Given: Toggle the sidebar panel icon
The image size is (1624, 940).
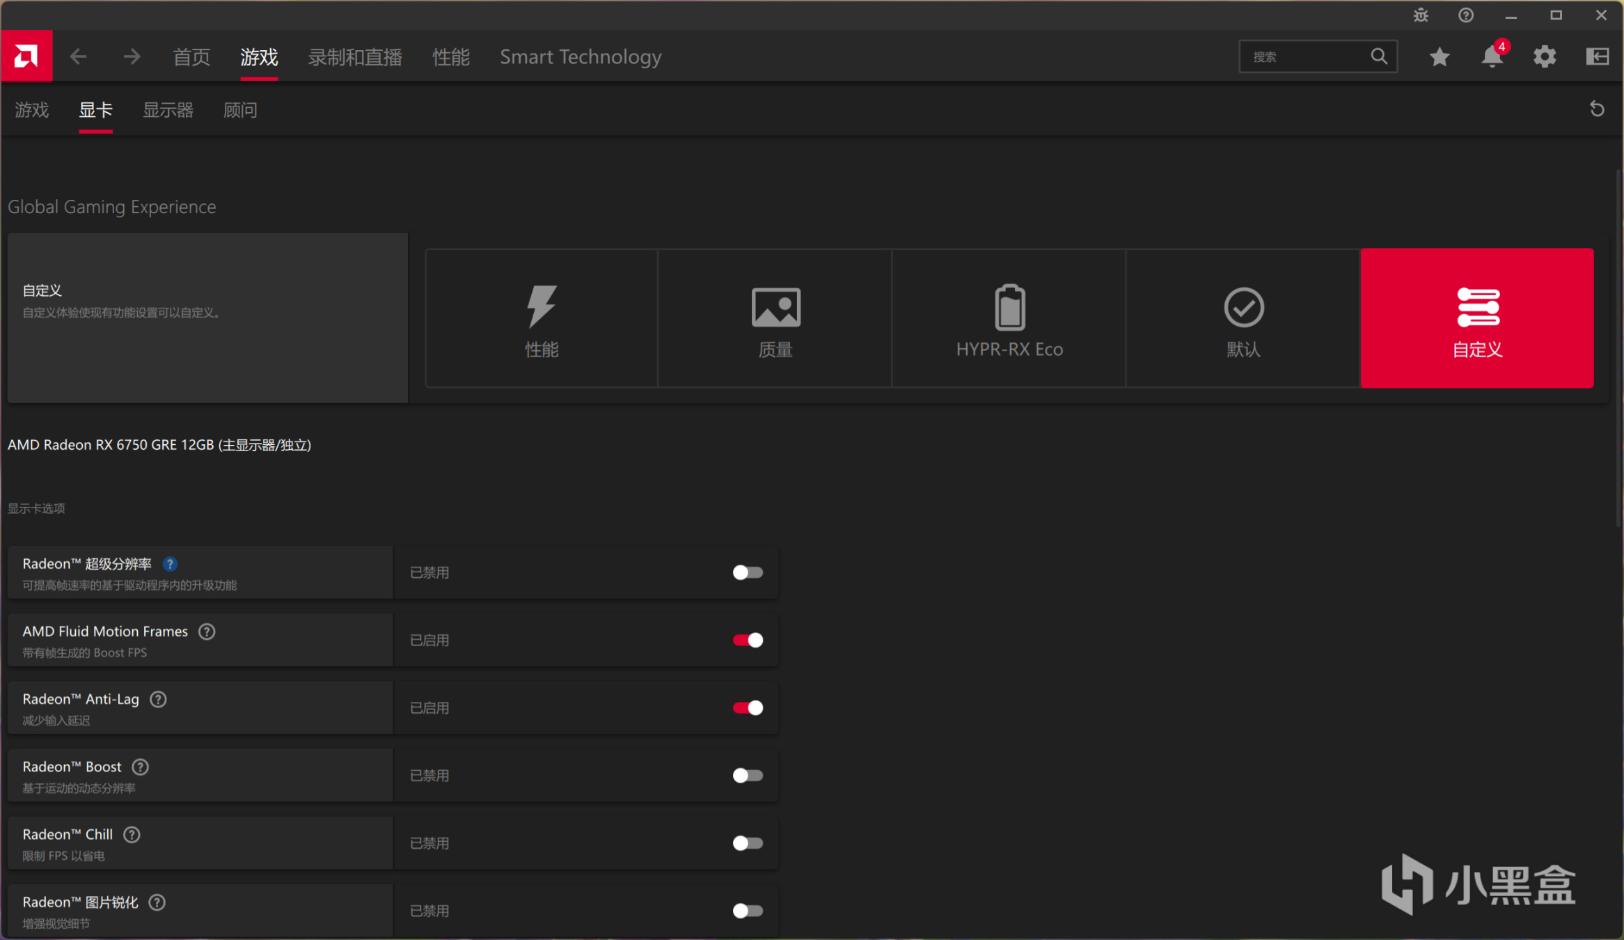Looking at the screenshot, I should tap(1598, 56).
